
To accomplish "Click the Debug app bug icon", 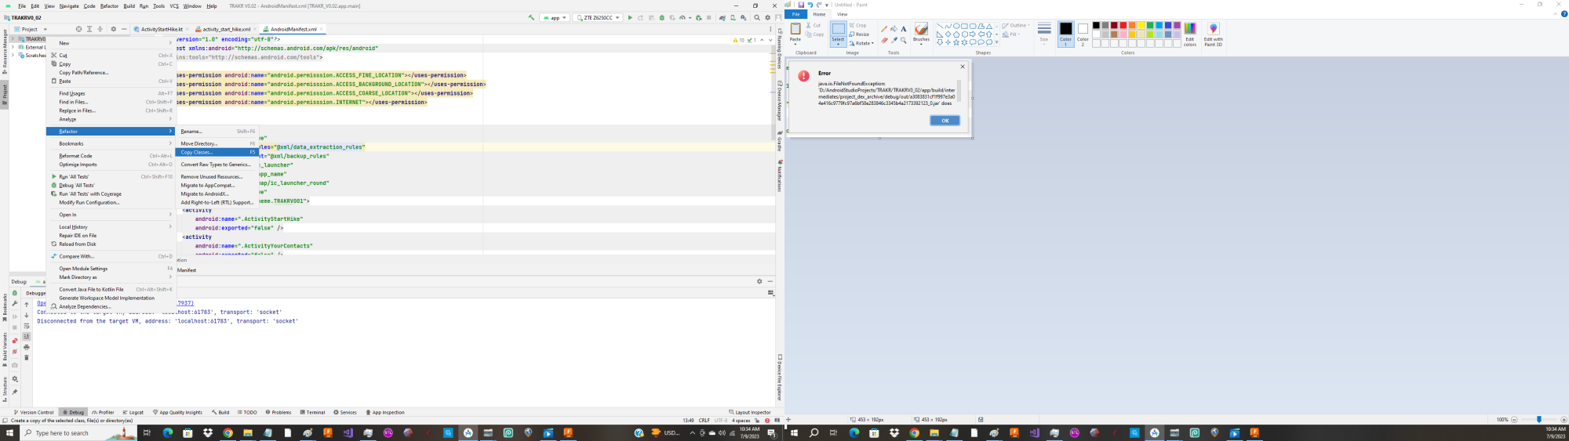I will coord(662,17).
